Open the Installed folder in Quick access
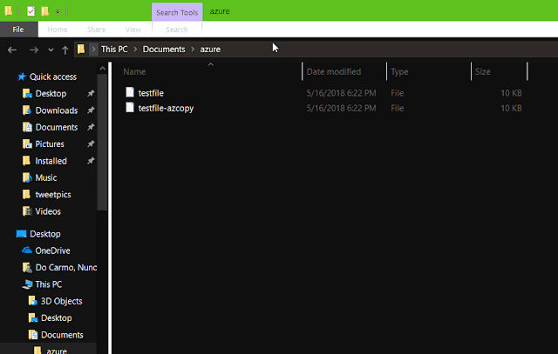 click(x=51, y=161)
